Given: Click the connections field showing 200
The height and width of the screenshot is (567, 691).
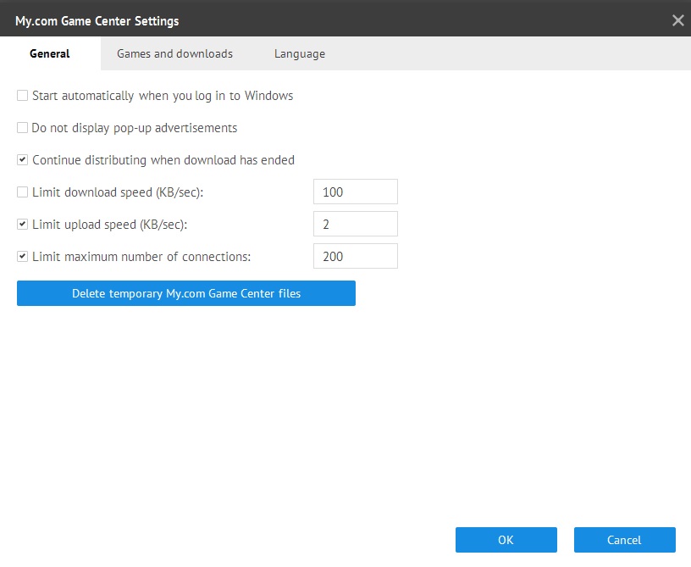Looking at the screenshot, I should pyautogui.click(x=355, y=256).
